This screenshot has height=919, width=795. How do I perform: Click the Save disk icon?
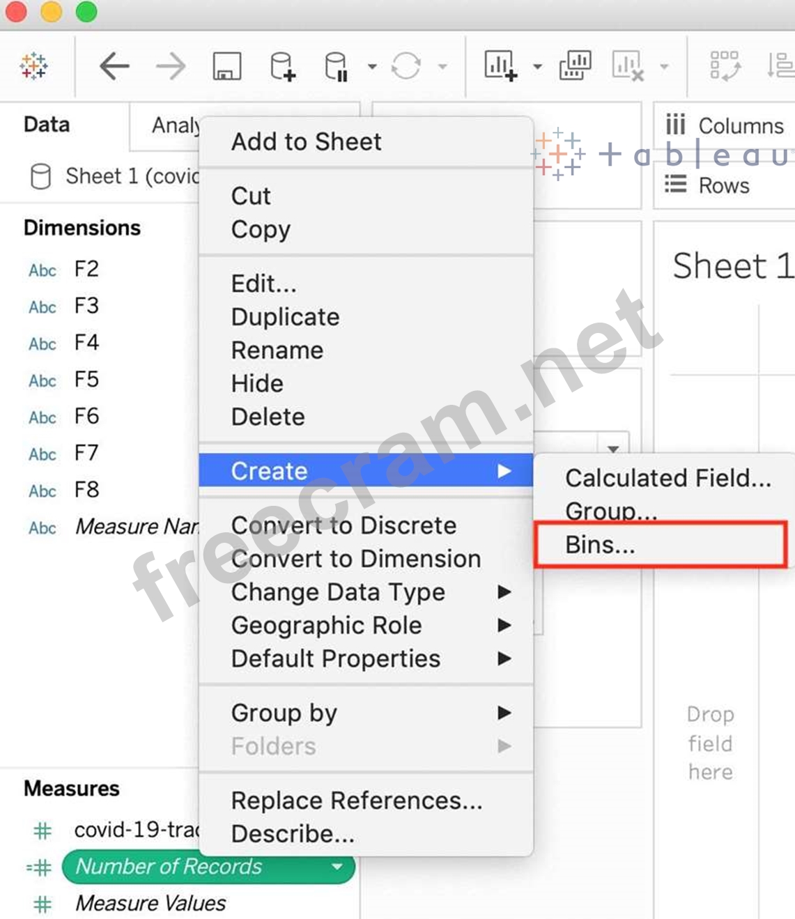226,67
